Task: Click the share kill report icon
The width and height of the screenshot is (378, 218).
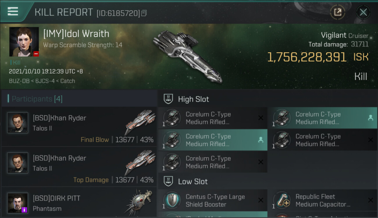Action: point(338,12)
